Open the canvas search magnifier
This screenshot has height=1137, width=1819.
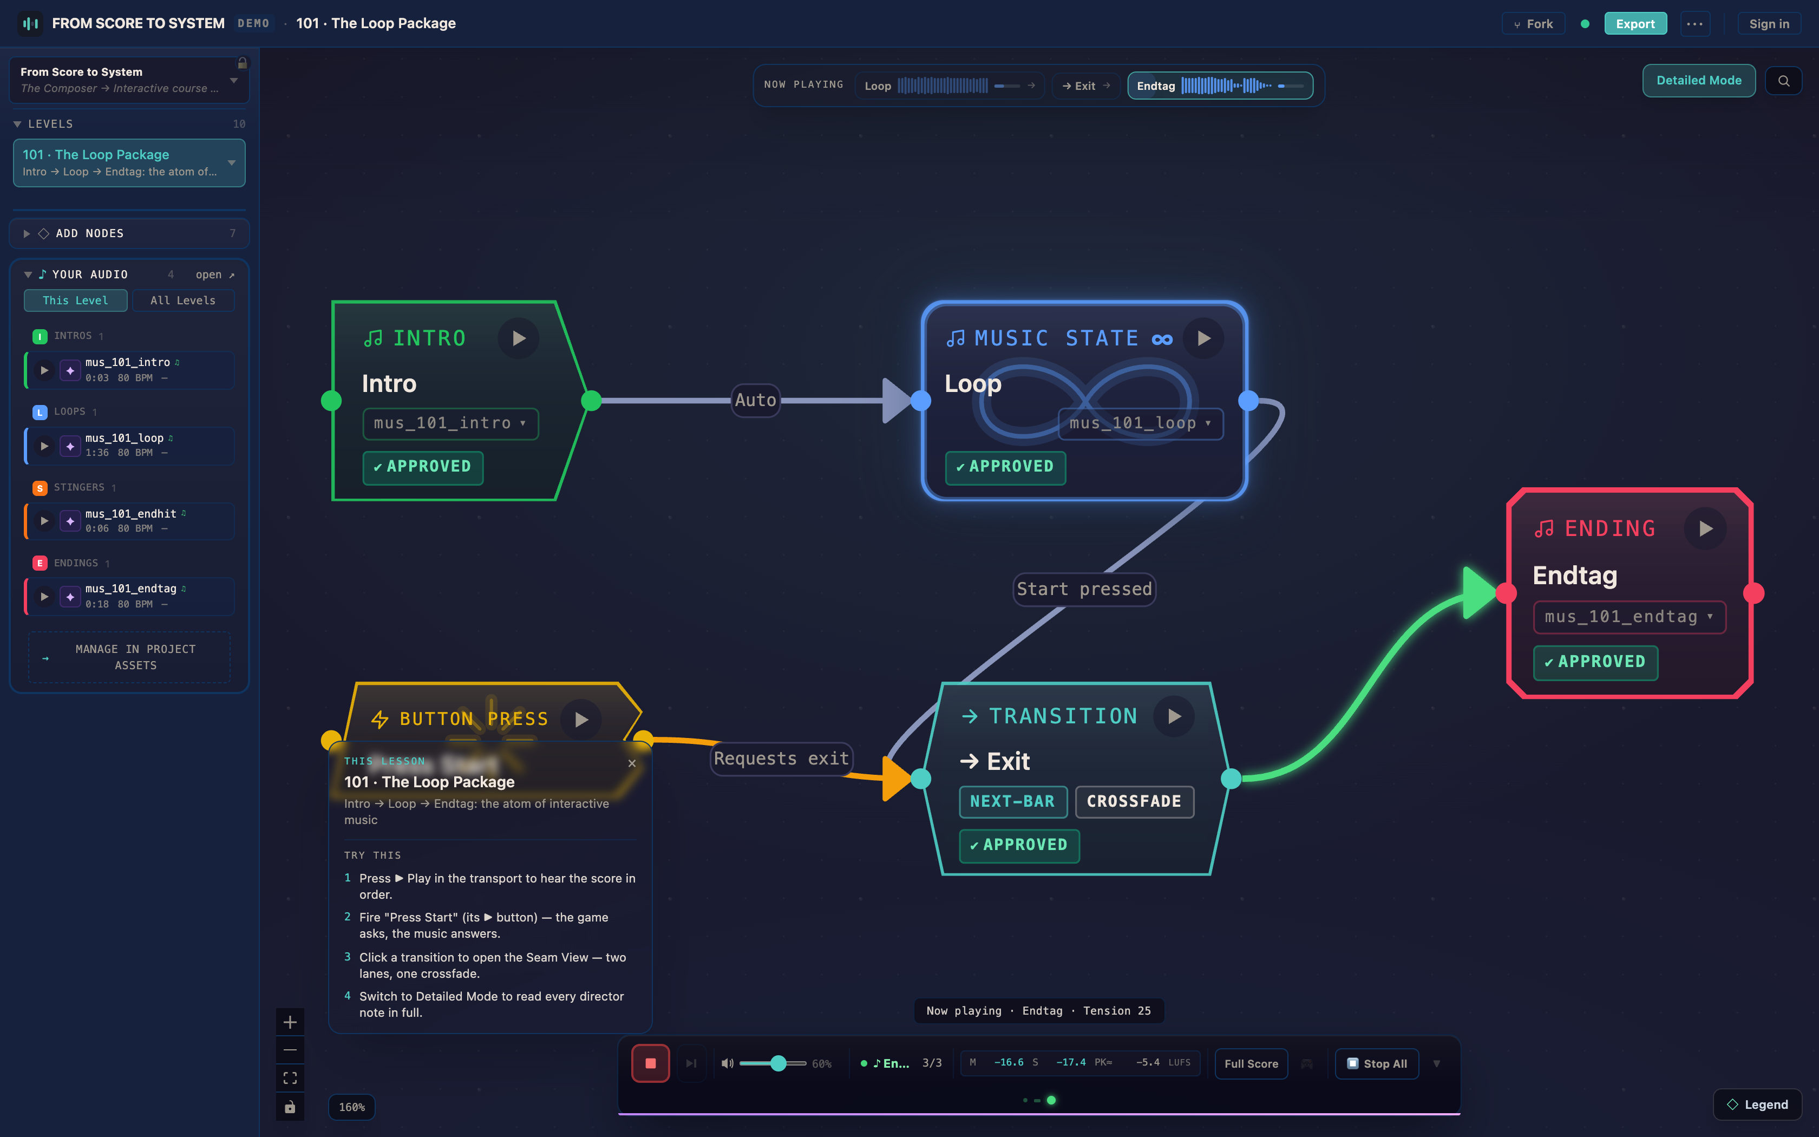coord(1784,81)
